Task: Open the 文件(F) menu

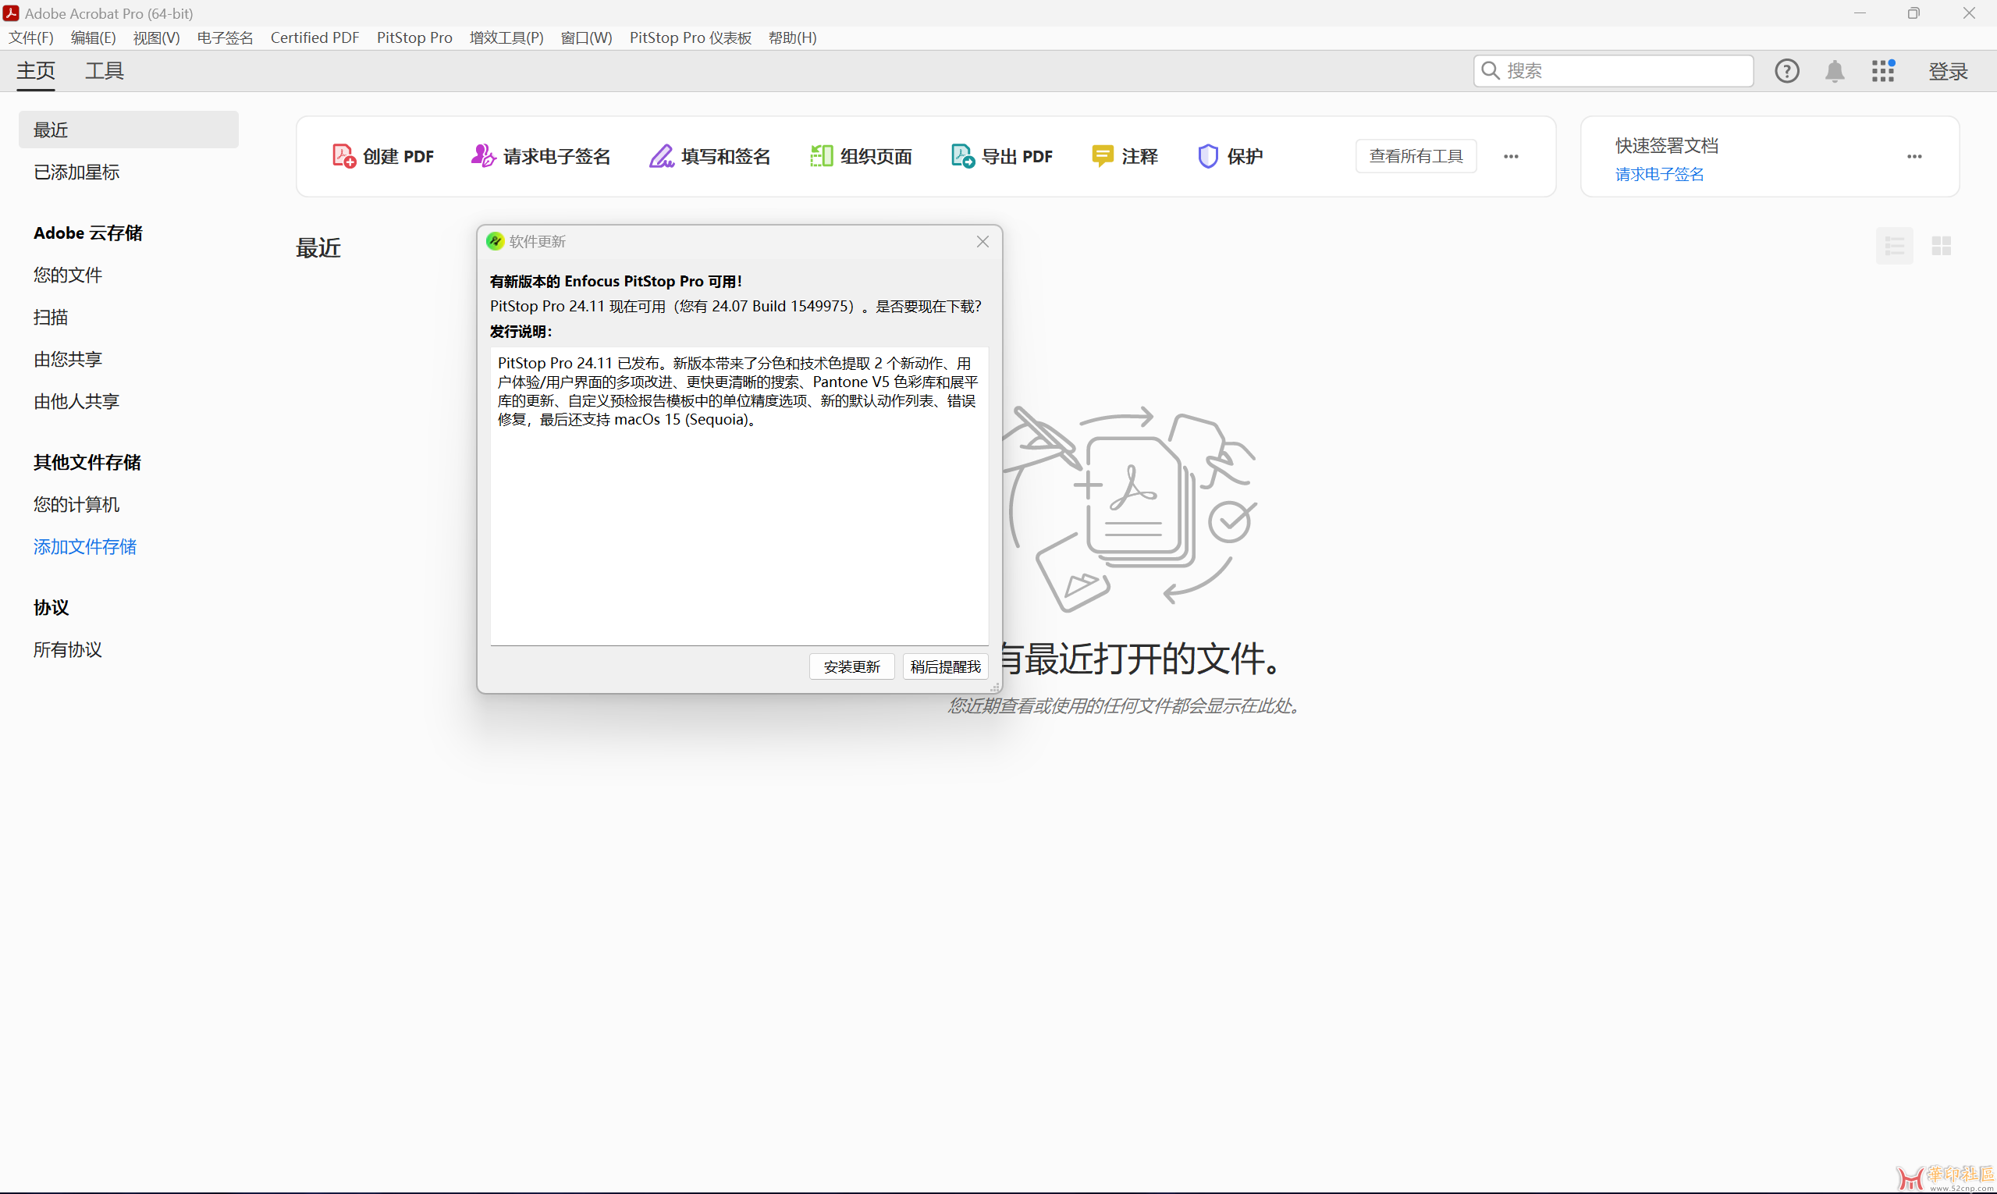Action: [x=31, y=37]
